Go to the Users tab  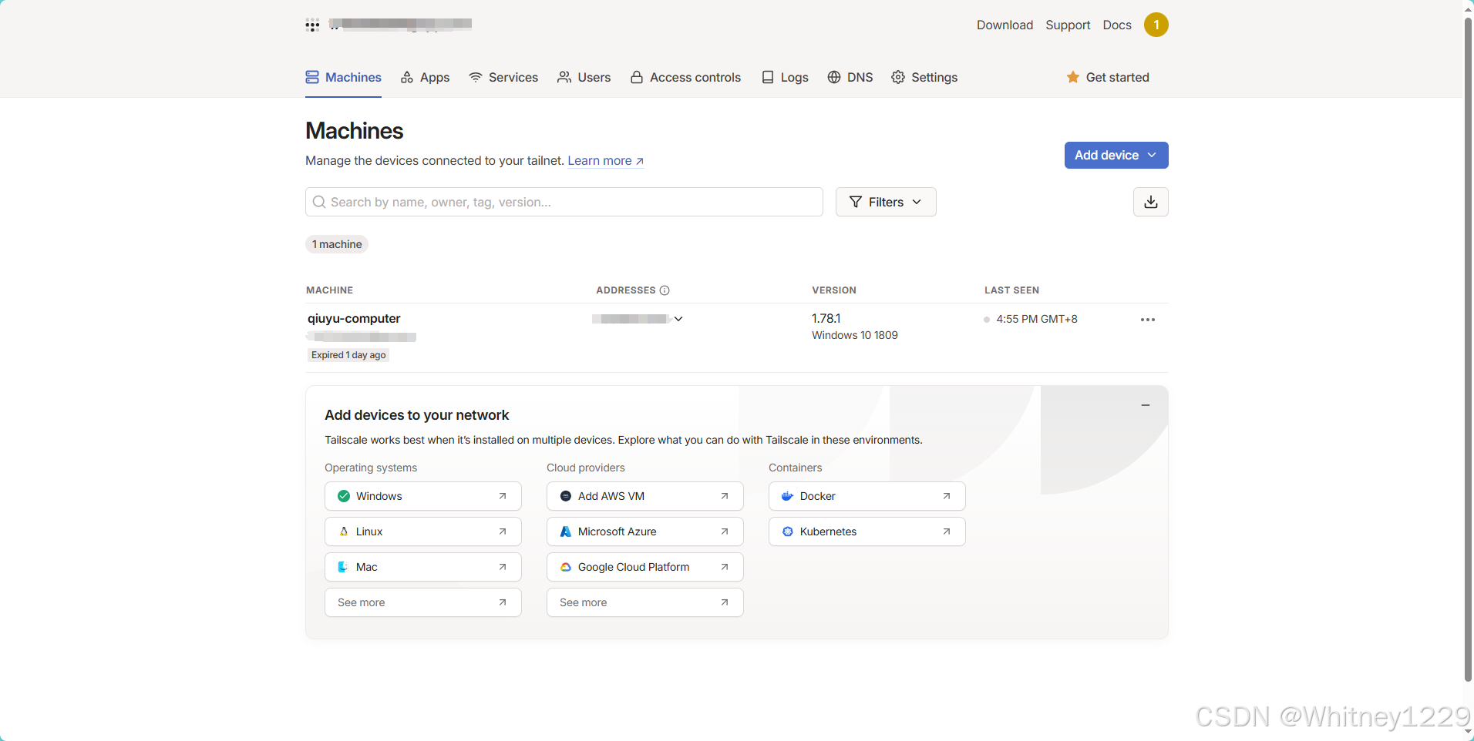[584, 77]
